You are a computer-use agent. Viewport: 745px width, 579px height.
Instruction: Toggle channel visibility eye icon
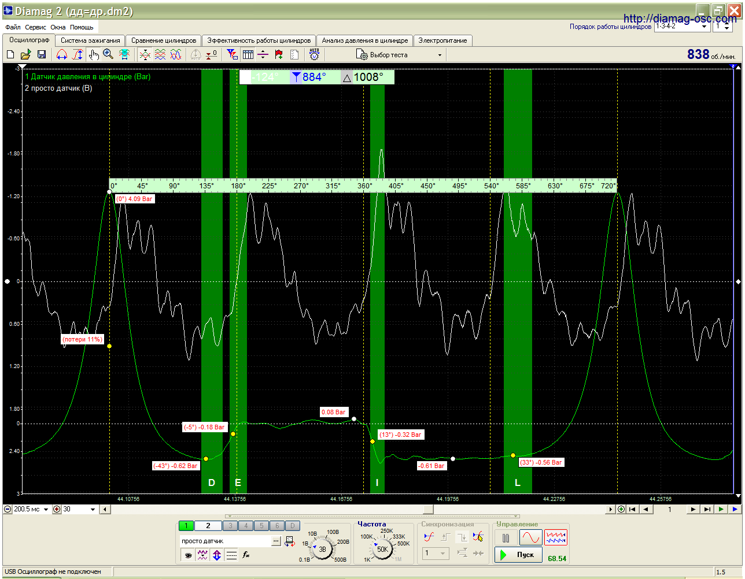[x=188, y=555]
